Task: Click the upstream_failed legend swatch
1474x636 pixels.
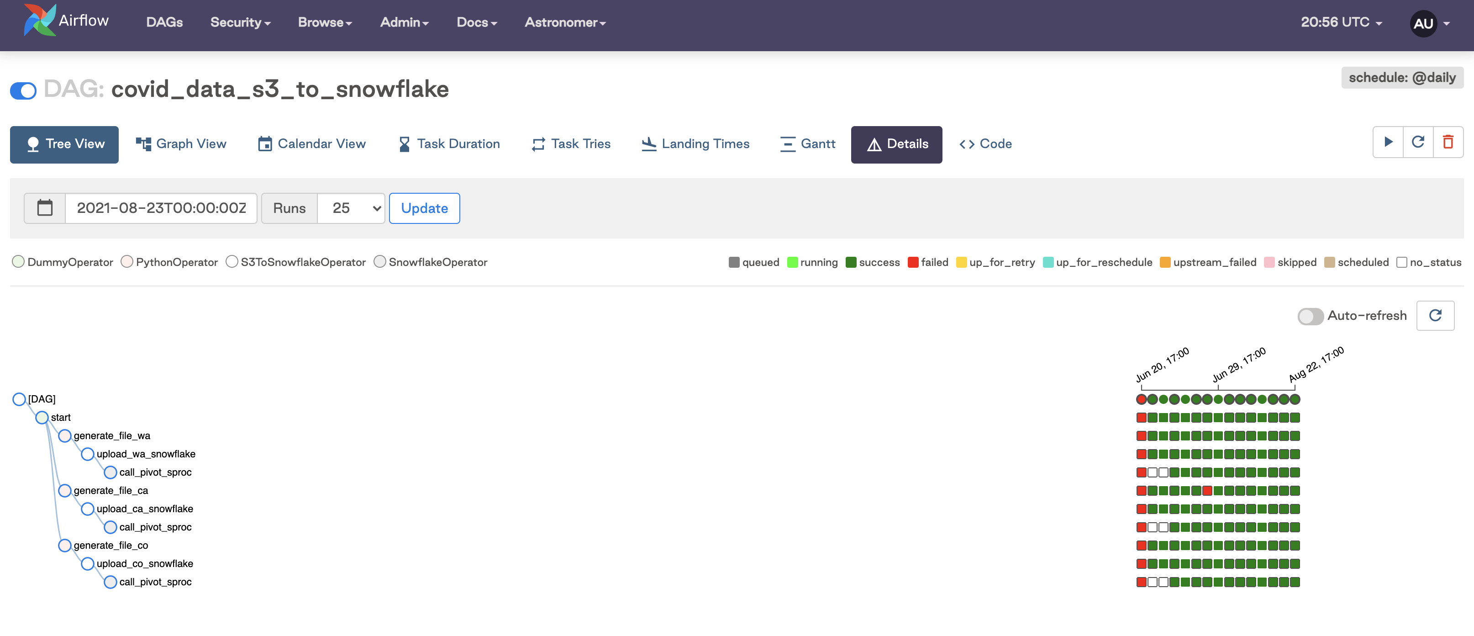Action: 1165,262
